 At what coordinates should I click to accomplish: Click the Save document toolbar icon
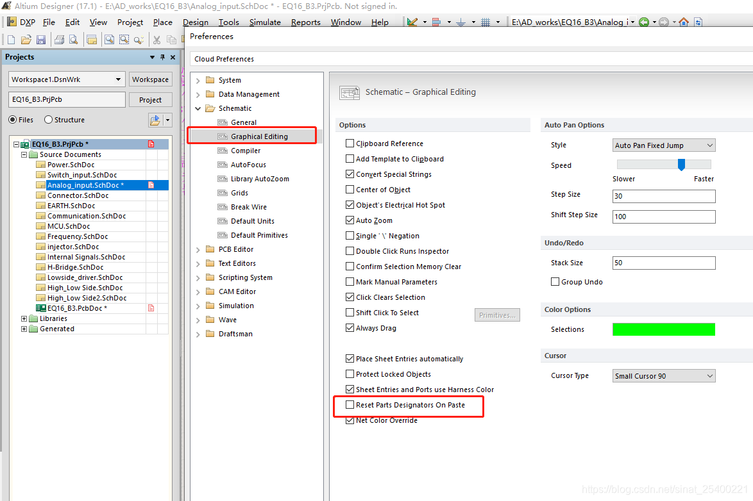[x=40, y=40]
